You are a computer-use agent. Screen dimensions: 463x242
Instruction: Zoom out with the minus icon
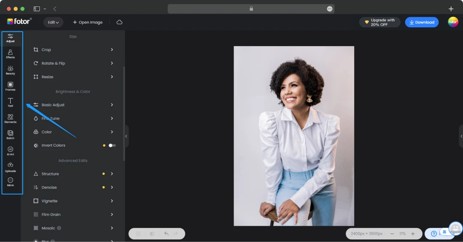[392, 233]
